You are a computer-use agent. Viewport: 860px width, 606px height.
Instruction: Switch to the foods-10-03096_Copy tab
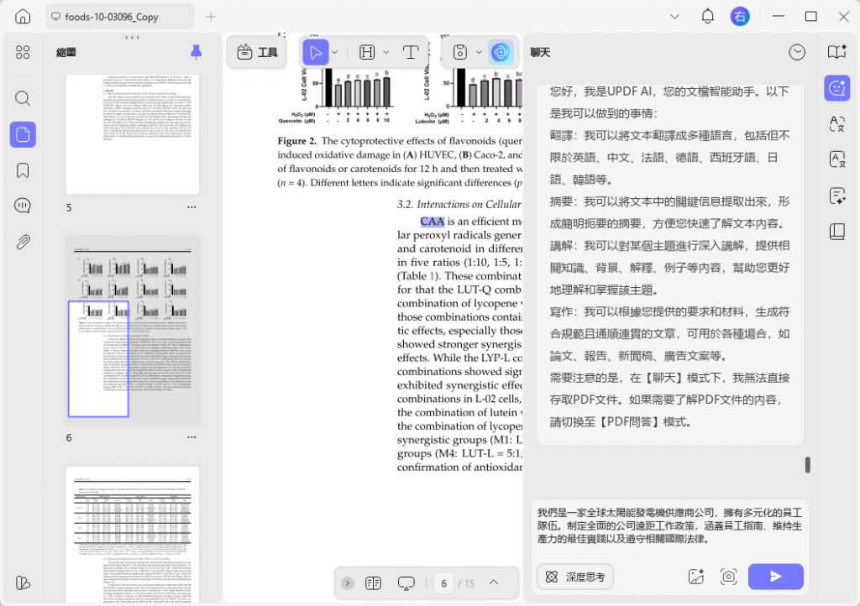pyautogui.click(x=119, y=17)
